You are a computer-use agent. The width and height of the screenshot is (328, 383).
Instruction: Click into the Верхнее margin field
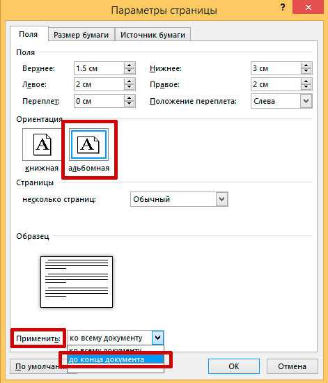click(99, 68)
